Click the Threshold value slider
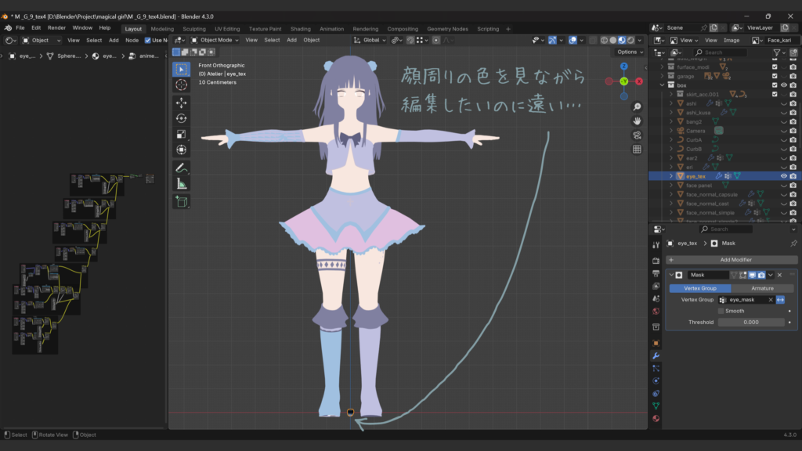The height and width of the screenshot is (451, 802). pyautogui.click(x=750, y=322)
